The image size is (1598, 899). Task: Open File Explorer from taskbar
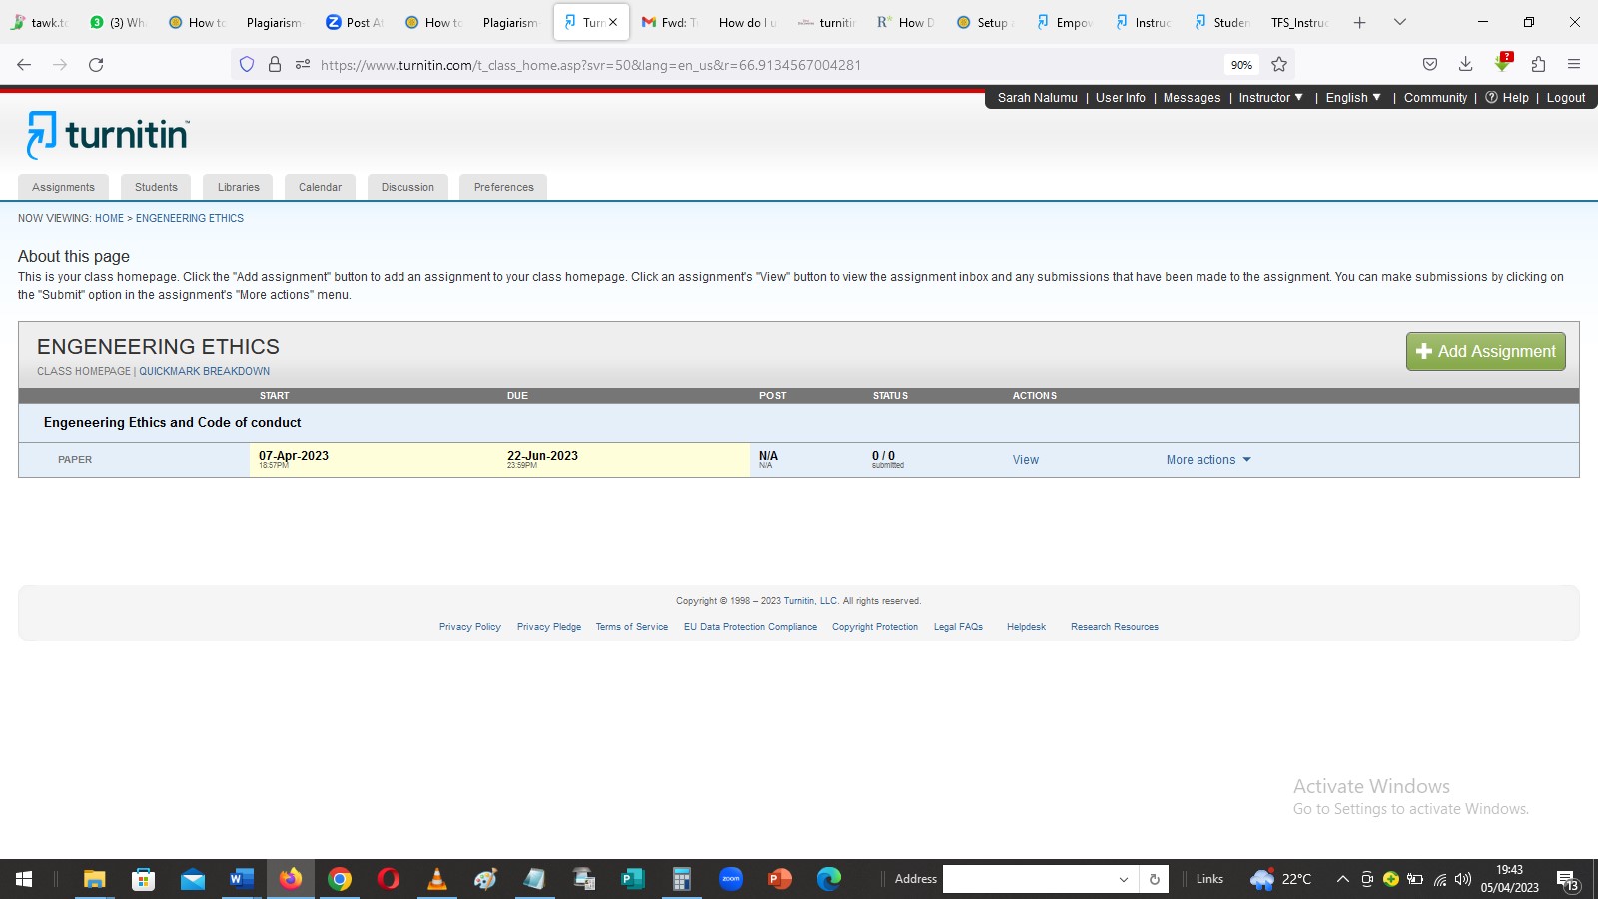pos(94,879)
